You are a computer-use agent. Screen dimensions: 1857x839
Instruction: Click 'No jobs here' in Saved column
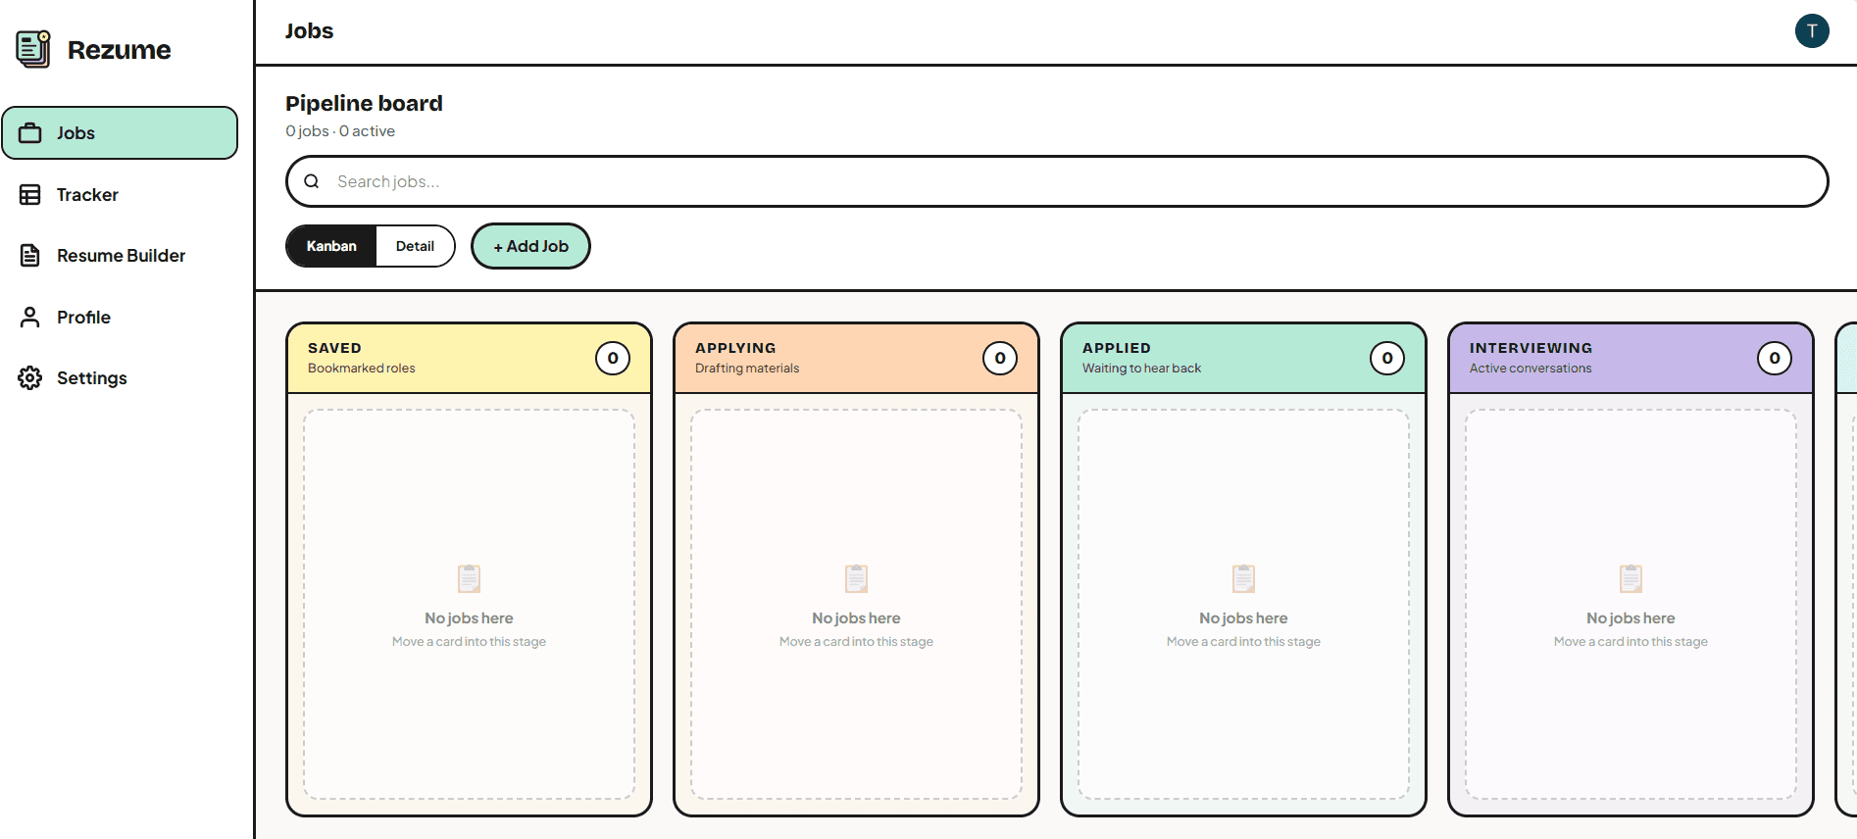click(470, 618)
